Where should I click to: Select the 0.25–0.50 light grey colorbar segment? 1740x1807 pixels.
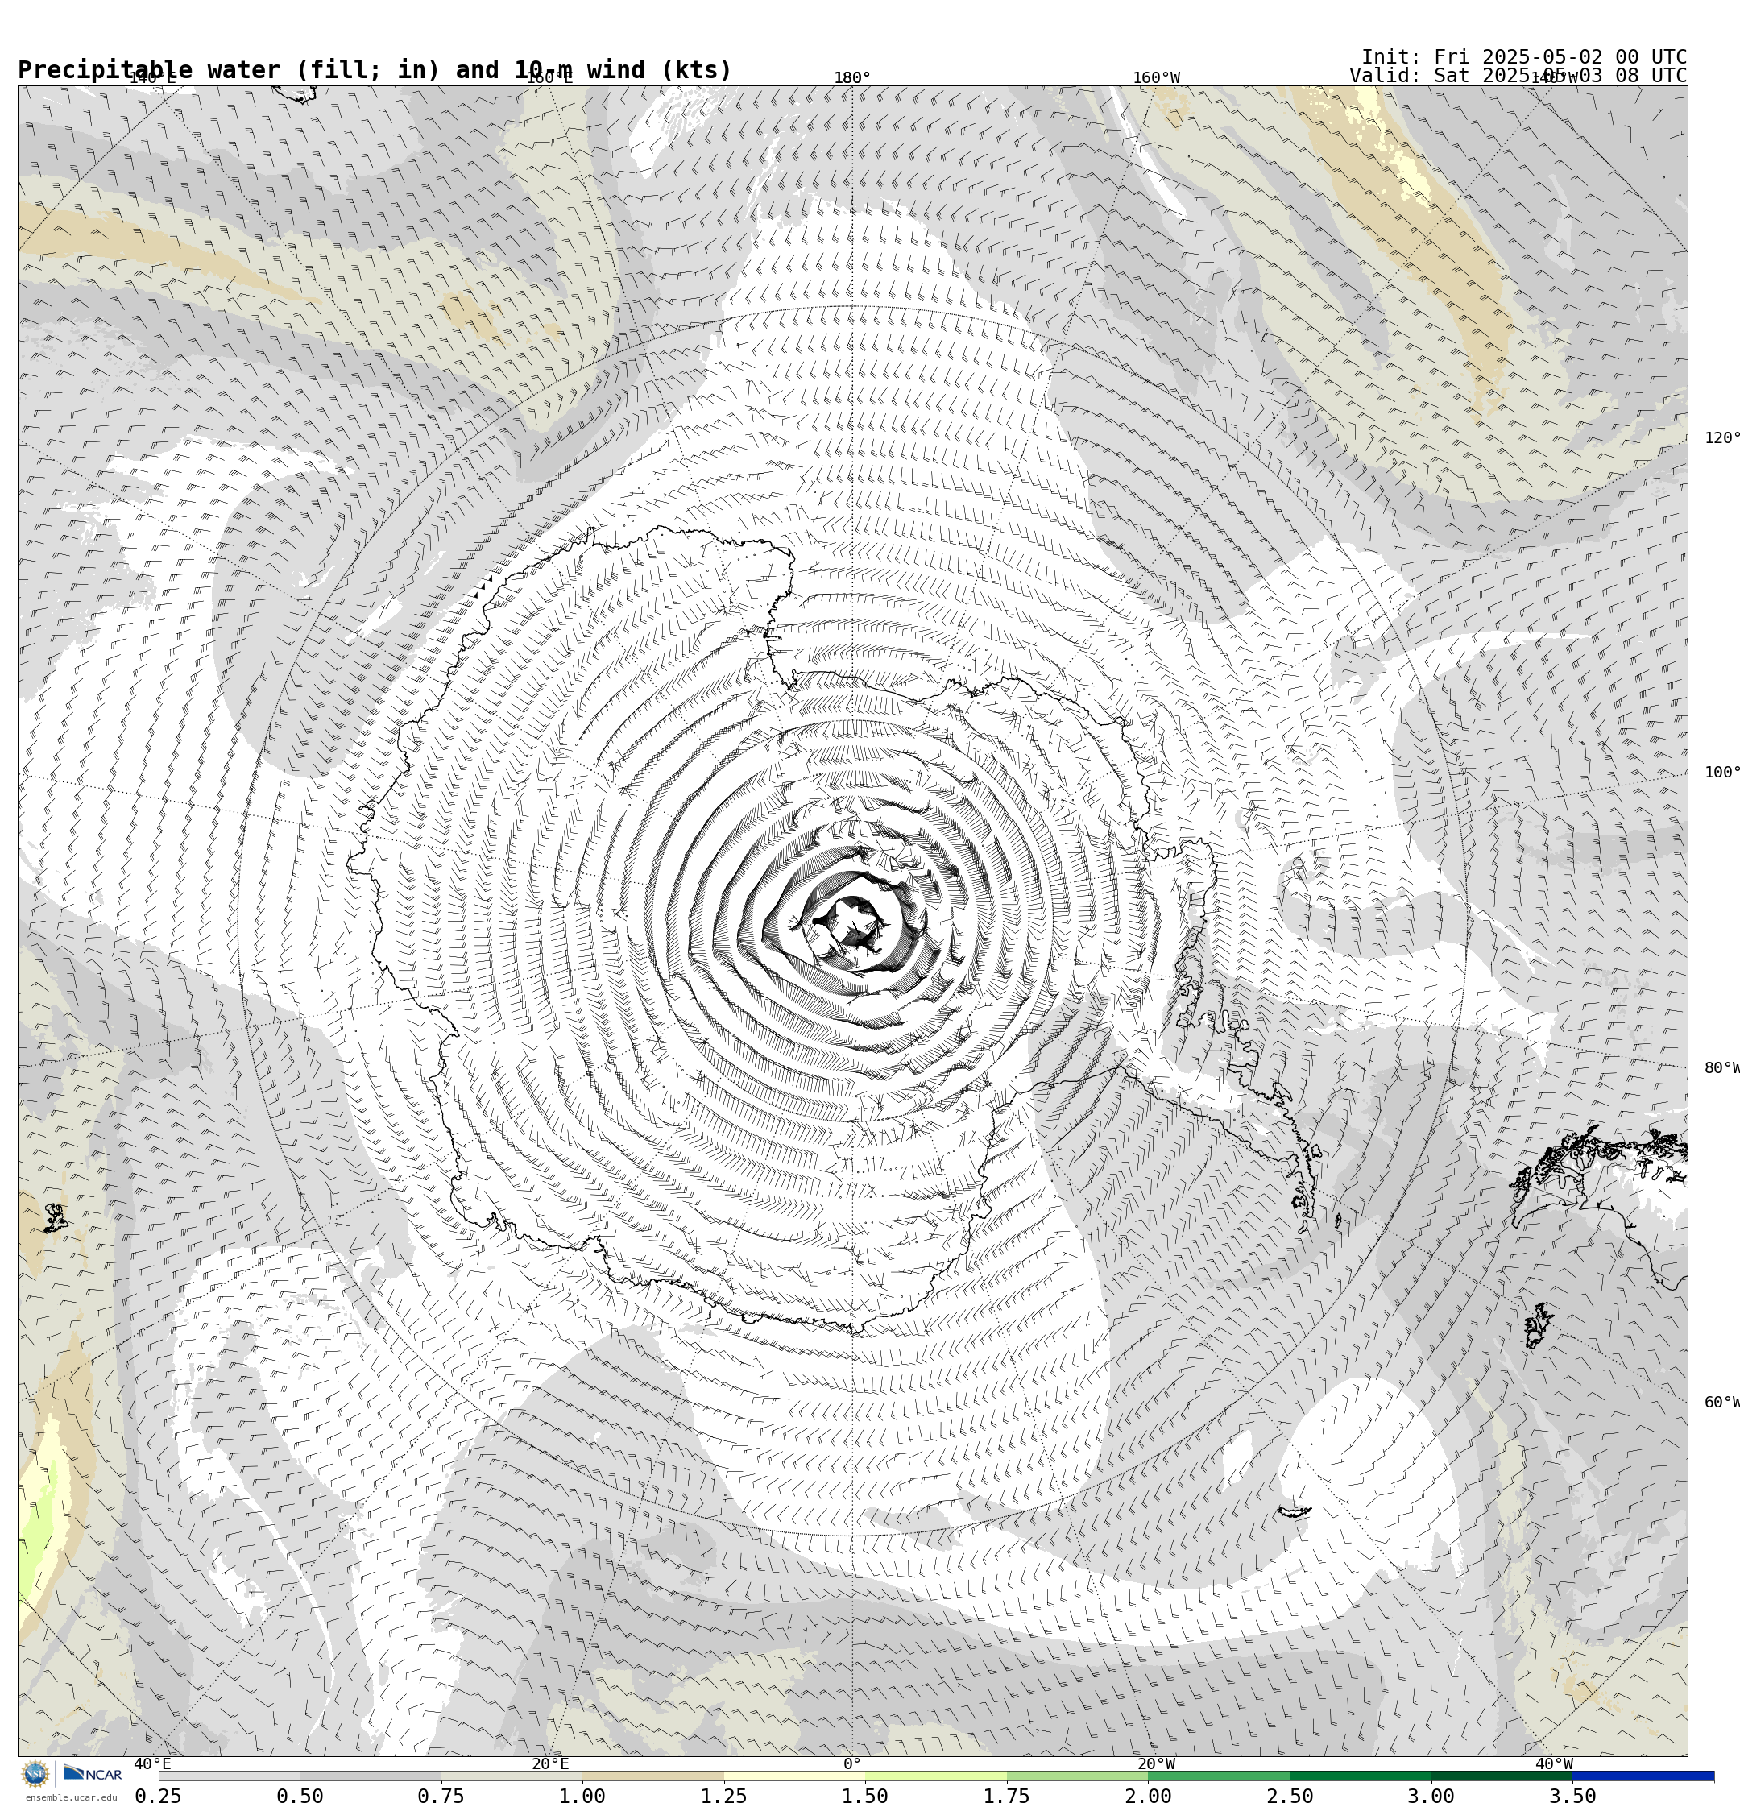[x=229, y=1776]
